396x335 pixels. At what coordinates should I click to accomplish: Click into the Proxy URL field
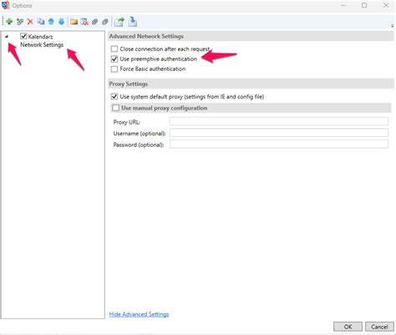click(279, 121)
